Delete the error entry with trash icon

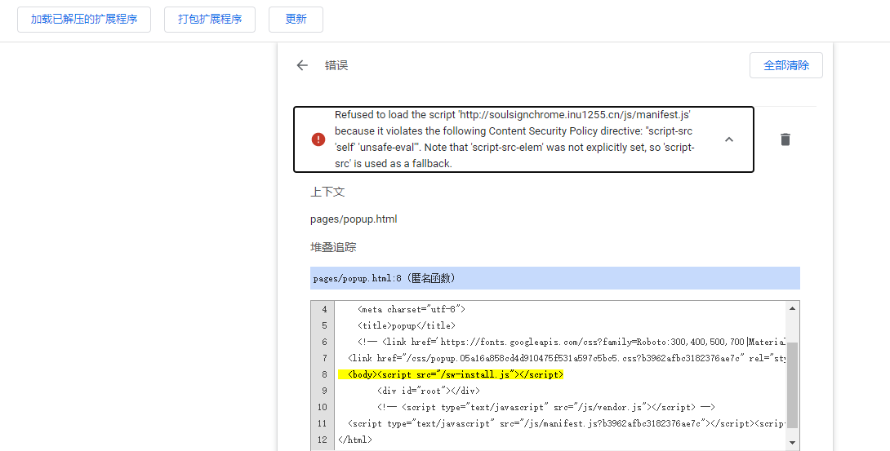coord(785,139)
